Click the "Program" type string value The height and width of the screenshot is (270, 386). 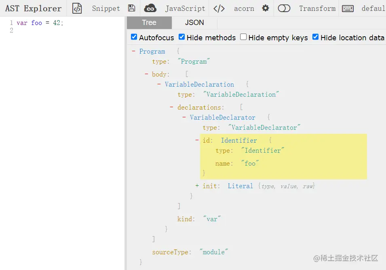[x=194, y=61]
